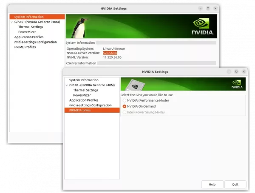
Task: Select System Information in back window sidebar
Action: [37, 17]
